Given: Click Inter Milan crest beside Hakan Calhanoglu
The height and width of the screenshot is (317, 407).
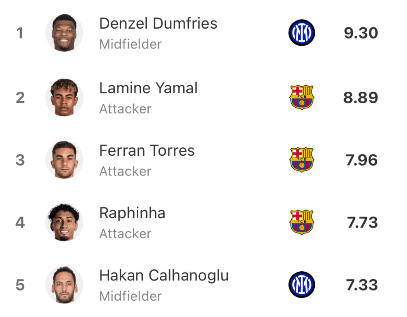Looking at the screenshot, I should tap(302, 284).
